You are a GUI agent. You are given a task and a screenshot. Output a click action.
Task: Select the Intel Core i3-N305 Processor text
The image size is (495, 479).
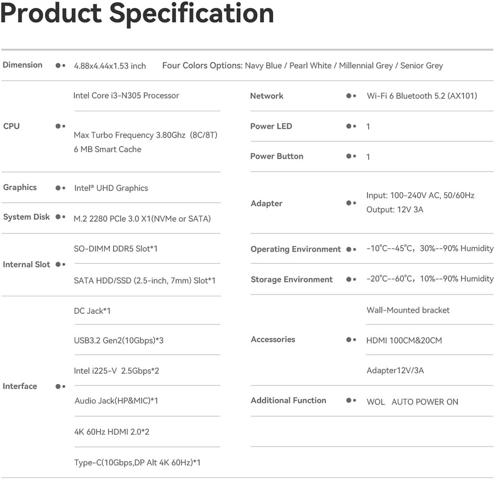click(x=126, y=96)
